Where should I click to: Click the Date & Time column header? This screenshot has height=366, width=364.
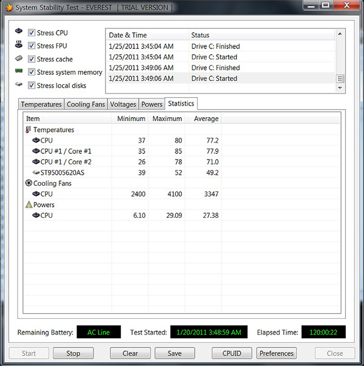point(147,35)
